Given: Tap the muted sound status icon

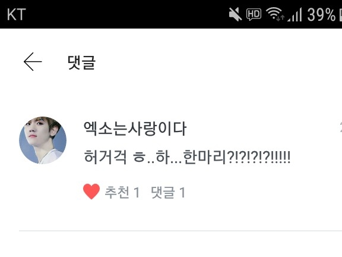Looking at the screenshot, I should [x=235, y=14].
